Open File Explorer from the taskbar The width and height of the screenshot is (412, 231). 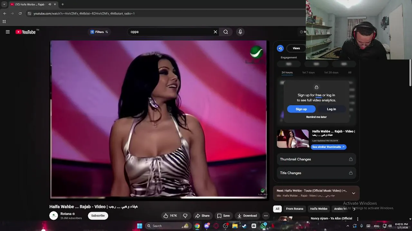(x=235, y=226)
